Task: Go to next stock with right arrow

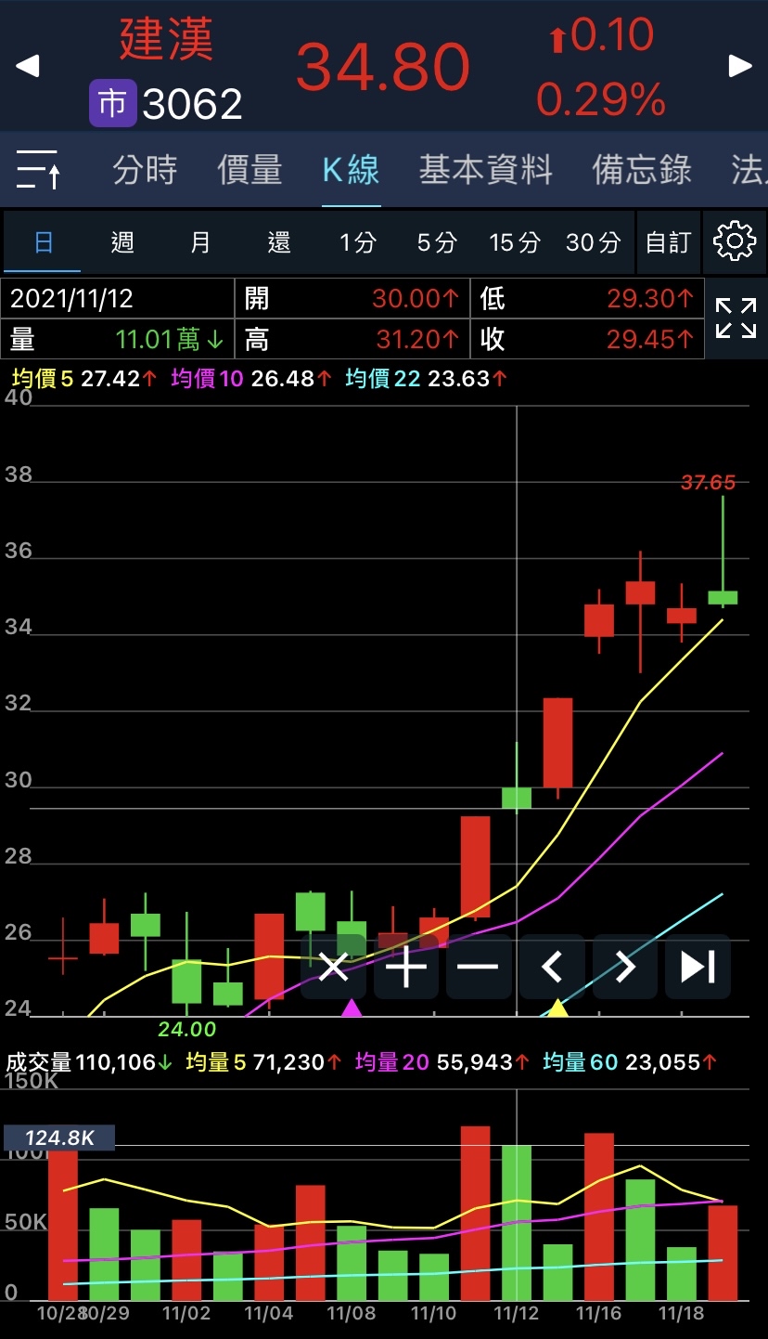Action: click(x=739, y=66)
